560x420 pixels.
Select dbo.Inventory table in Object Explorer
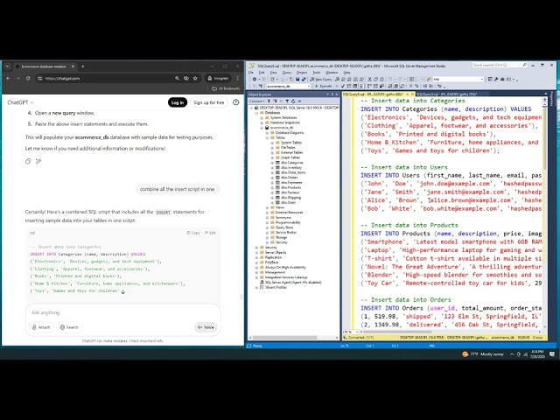click(x=291, y=167)
